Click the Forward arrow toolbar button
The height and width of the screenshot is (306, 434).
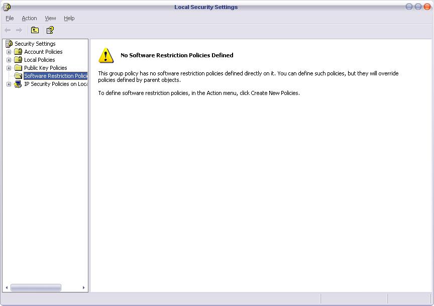pyautogui.click(x=19, y=30)
